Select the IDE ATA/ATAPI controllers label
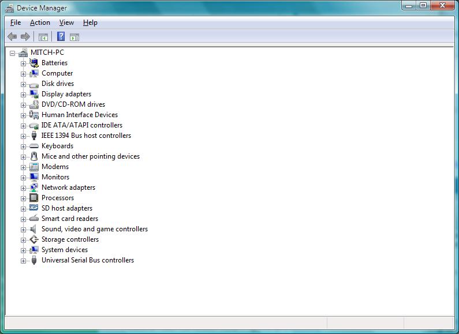Image resolution: width=459 pixels, height=334 pixels. [x=82, y=125]
